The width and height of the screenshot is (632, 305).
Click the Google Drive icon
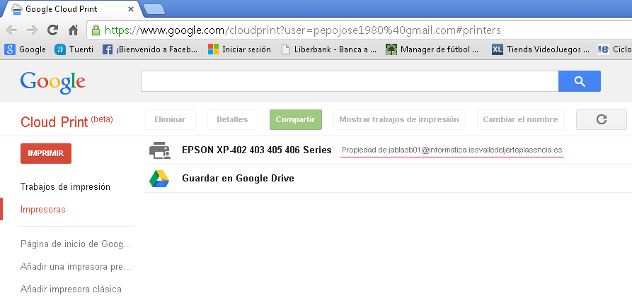pyautogui.click(x=159, y=179)
